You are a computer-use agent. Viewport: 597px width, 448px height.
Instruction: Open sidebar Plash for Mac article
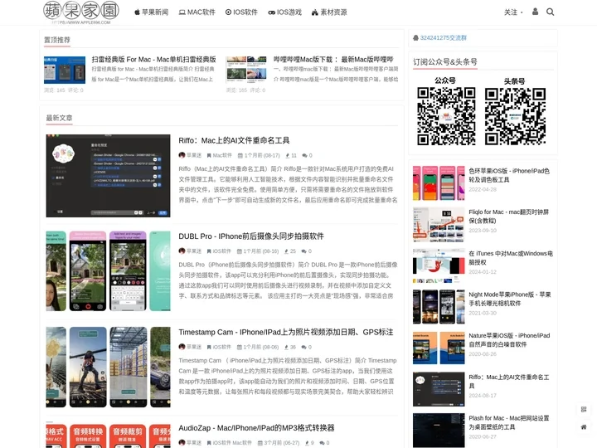(508, 422)
